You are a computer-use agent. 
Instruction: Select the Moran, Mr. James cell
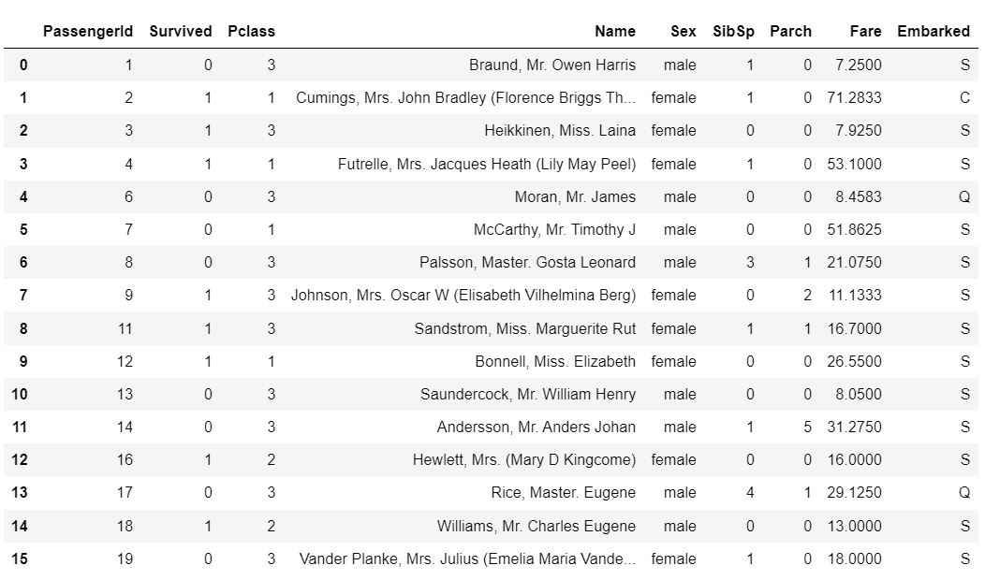click(574, 196)
